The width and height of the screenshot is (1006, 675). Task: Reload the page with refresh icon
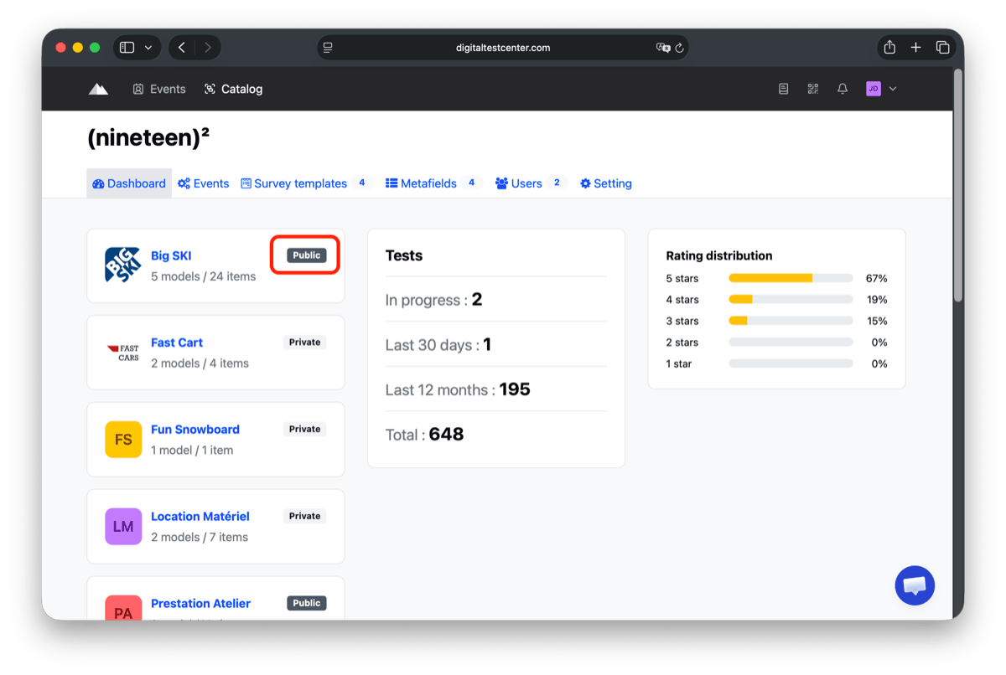(x=680, y=48)
